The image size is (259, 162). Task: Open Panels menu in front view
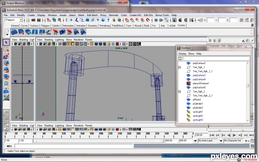click(88, 40)
